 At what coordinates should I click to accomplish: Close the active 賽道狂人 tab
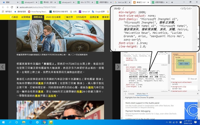pyautogui.click(x=148, y=2)
